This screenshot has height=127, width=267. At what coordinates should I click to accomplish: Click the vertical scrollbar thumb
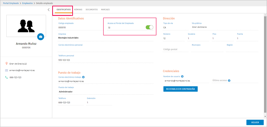[265, 64]
